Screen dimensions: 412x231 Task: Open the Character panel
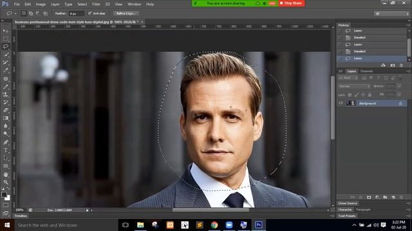click(x=345, y=210)
